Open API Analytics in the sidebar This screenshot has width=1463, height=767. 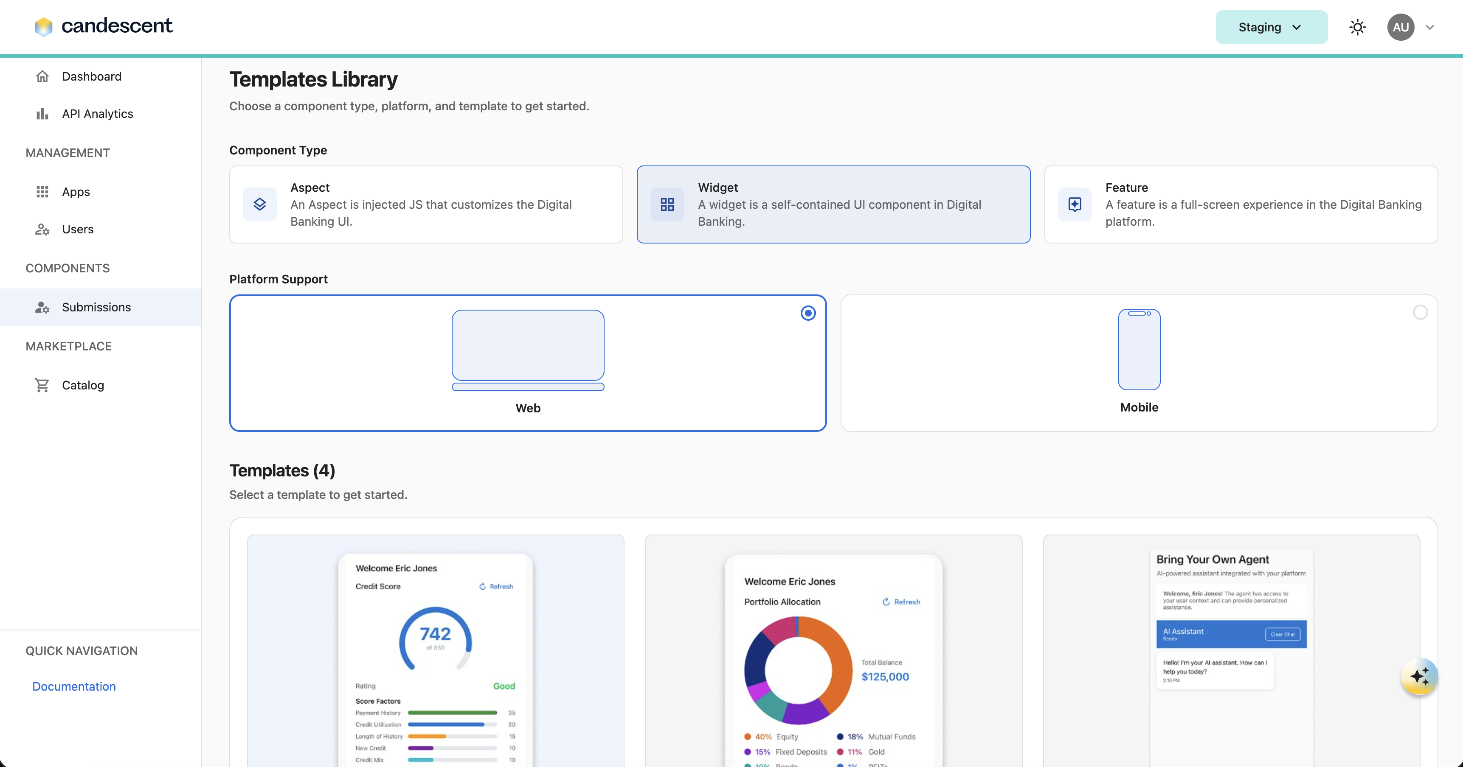click(x=101, y=113)
